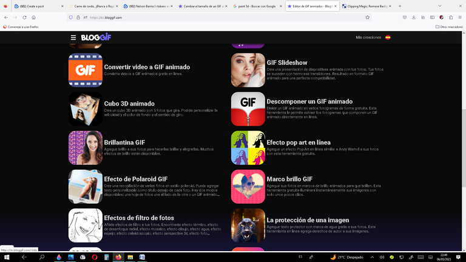This screenshot has width=466, height=262.
Task: Open Descomponer un GIF animado
Action: [309, 102]
